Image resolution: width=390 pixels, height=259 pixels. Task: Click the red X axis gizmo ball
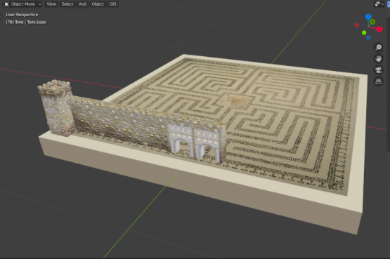pyautogui.click(x=379, y=29)
